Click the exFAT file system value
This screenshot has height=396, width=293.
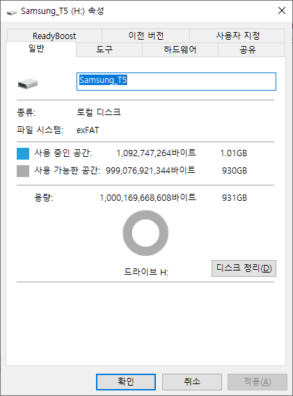coord(88,130)
